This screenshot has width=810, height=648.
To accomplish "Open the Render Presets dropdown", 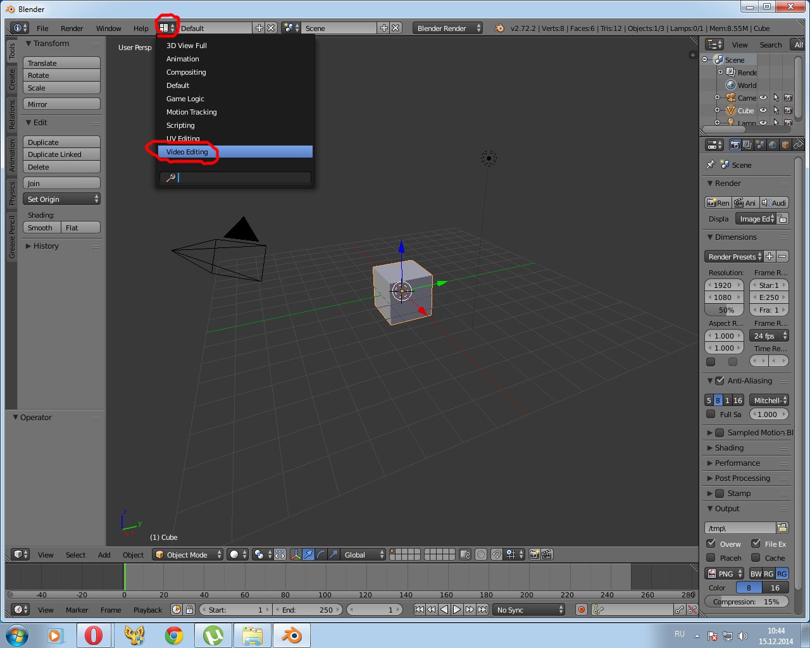I will (734, 256).
